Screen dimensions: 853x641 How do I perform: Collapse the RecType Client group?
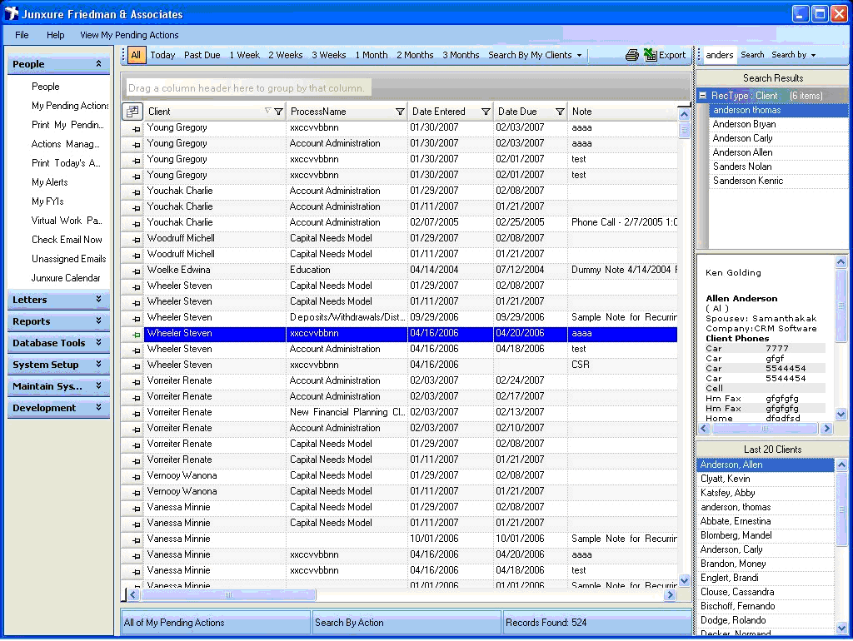tap(703, 96)
